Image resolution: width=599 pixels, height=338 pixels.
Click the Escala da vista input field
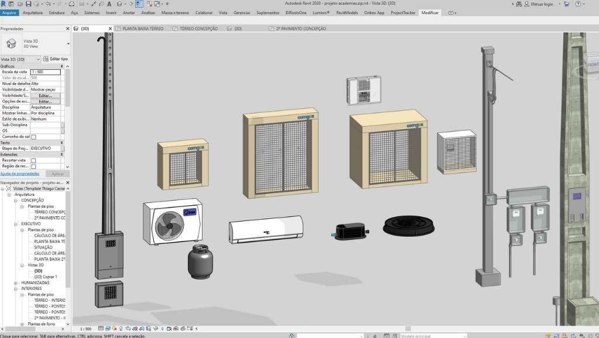click(45, 71)
